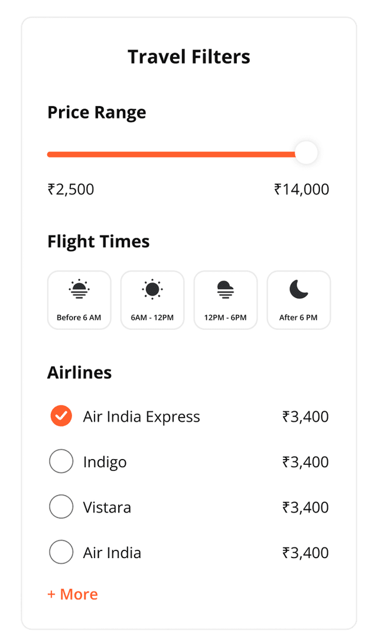378x636 pixels.
Task: Pick the 12PM - 6PM flight time tile
Action: [226, 300]
